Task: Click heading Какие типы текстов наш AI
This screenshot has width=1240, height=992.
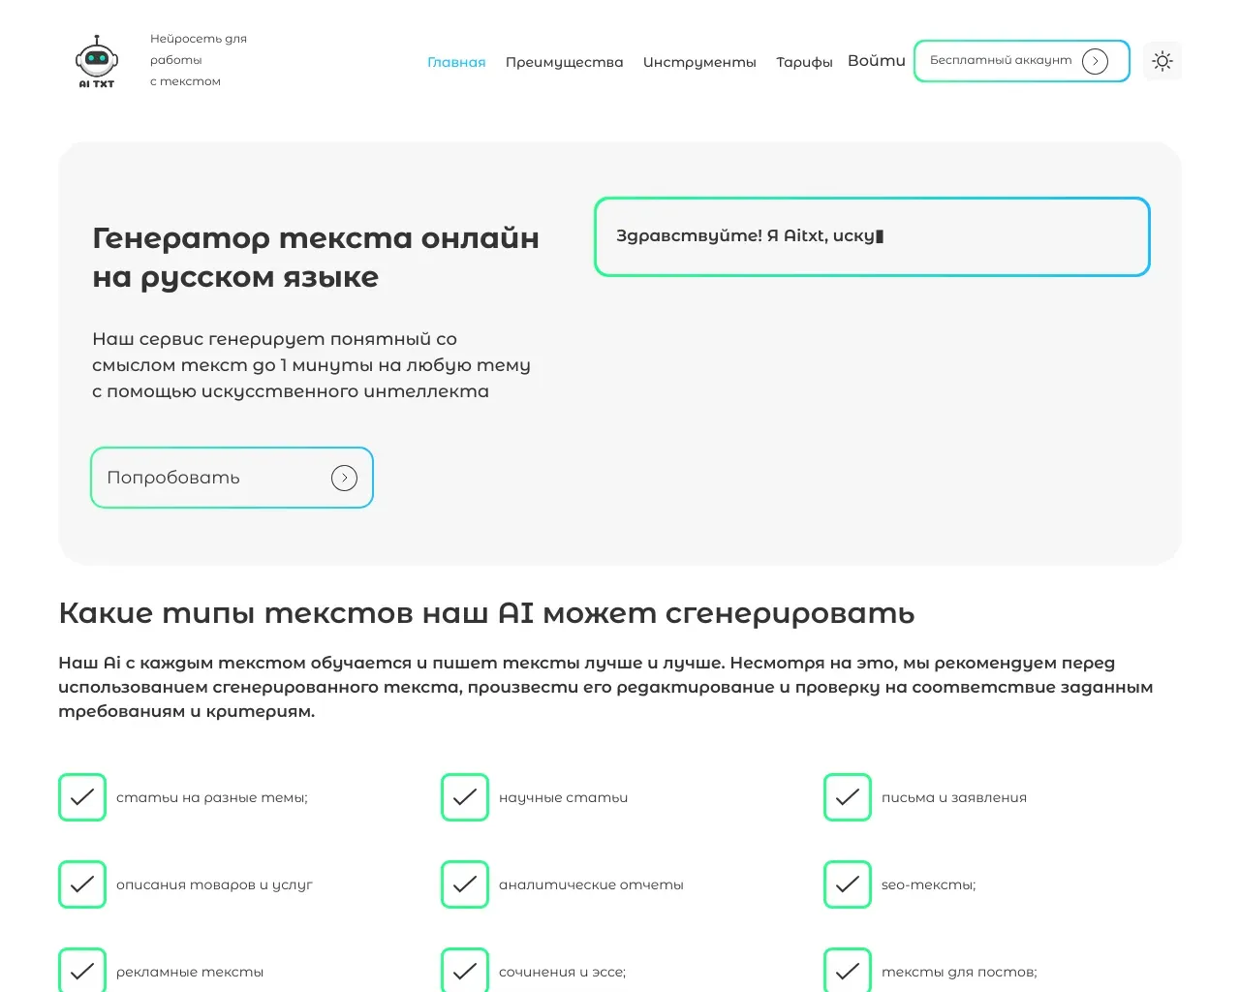Action: click(486, 613)
